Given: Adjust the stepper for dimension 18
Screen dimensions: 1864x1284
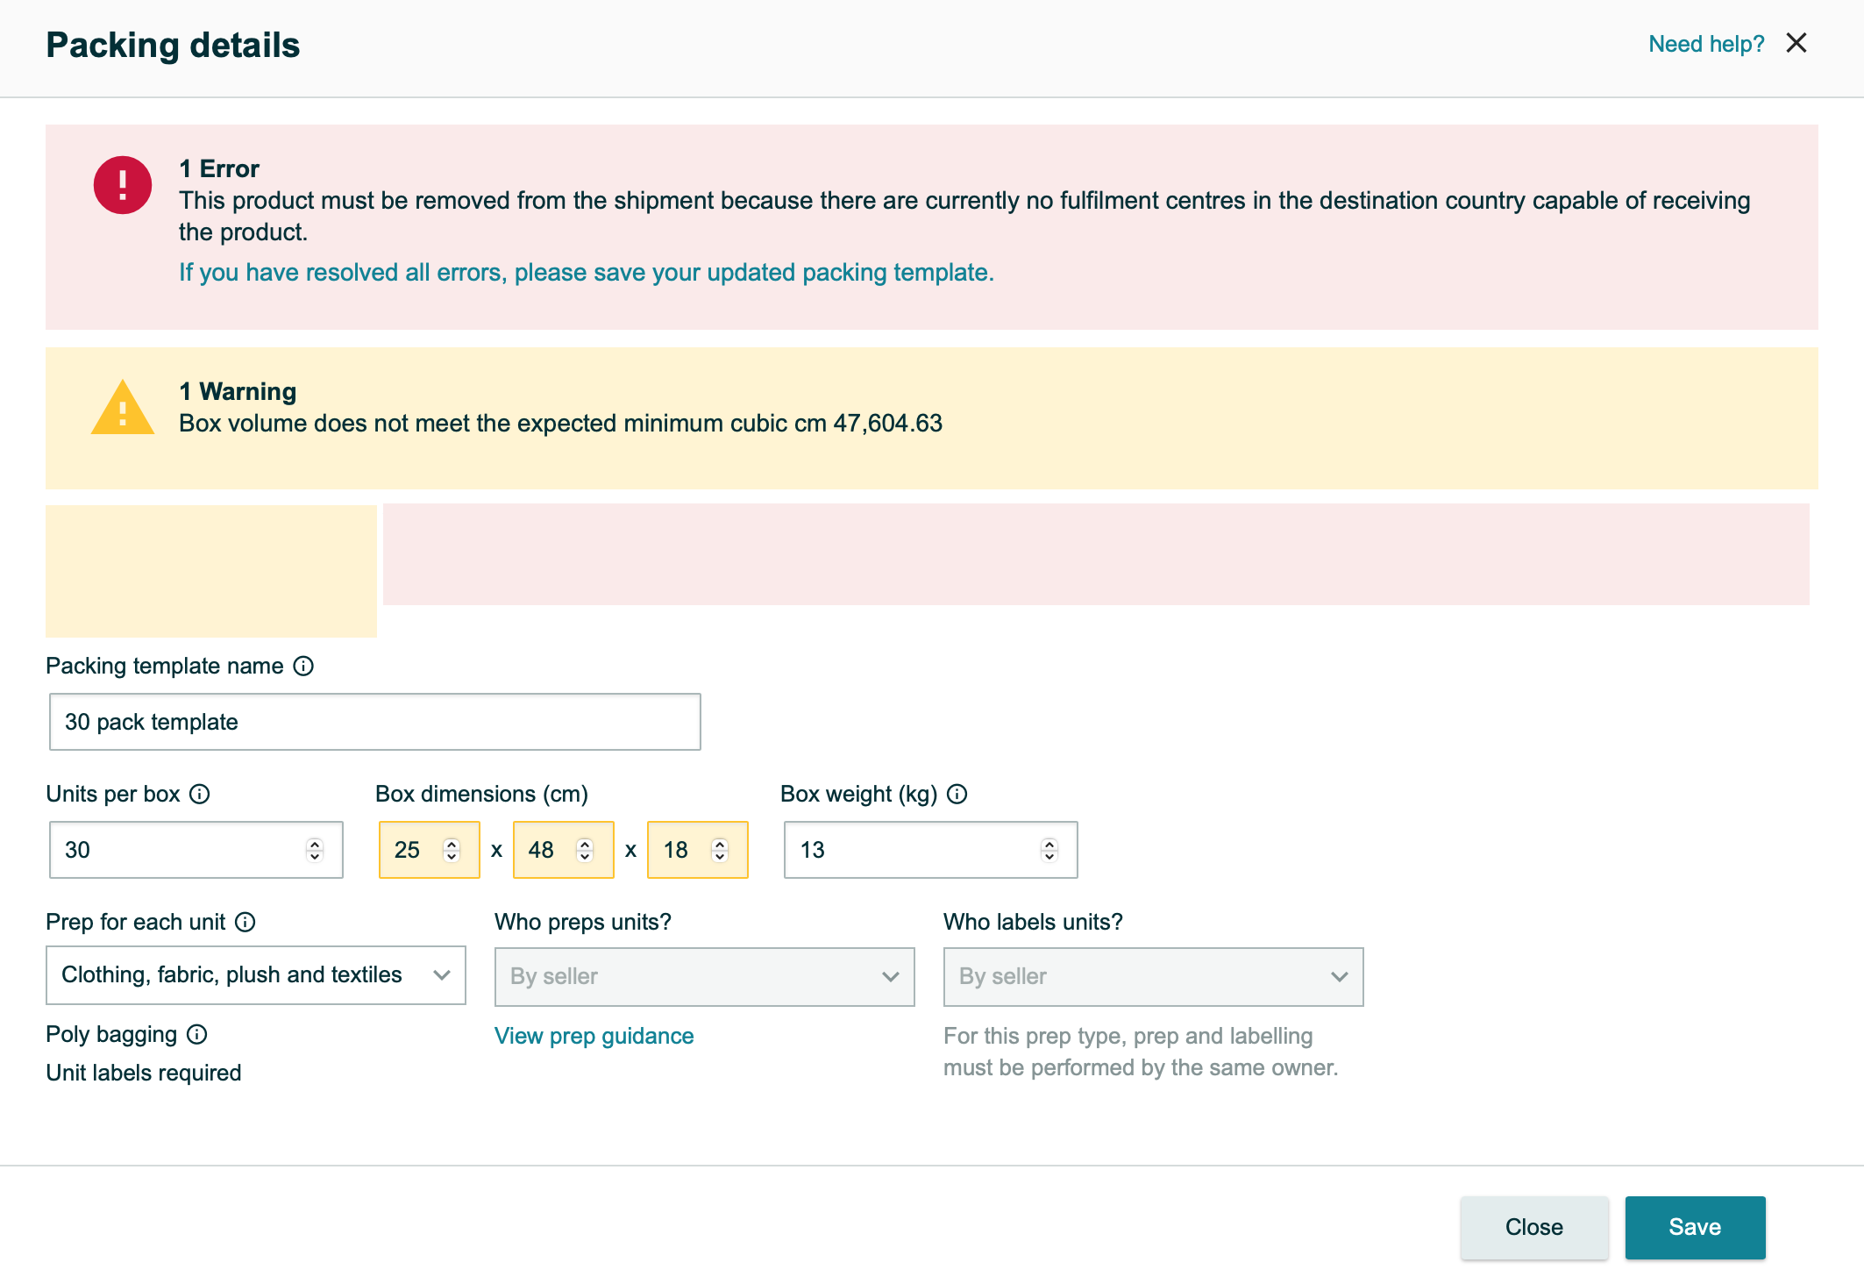Looking at the screenshot, I should (x=720, y=850).
